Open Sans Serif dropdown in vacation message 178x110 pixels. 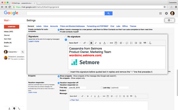click(x=74, y=96)
